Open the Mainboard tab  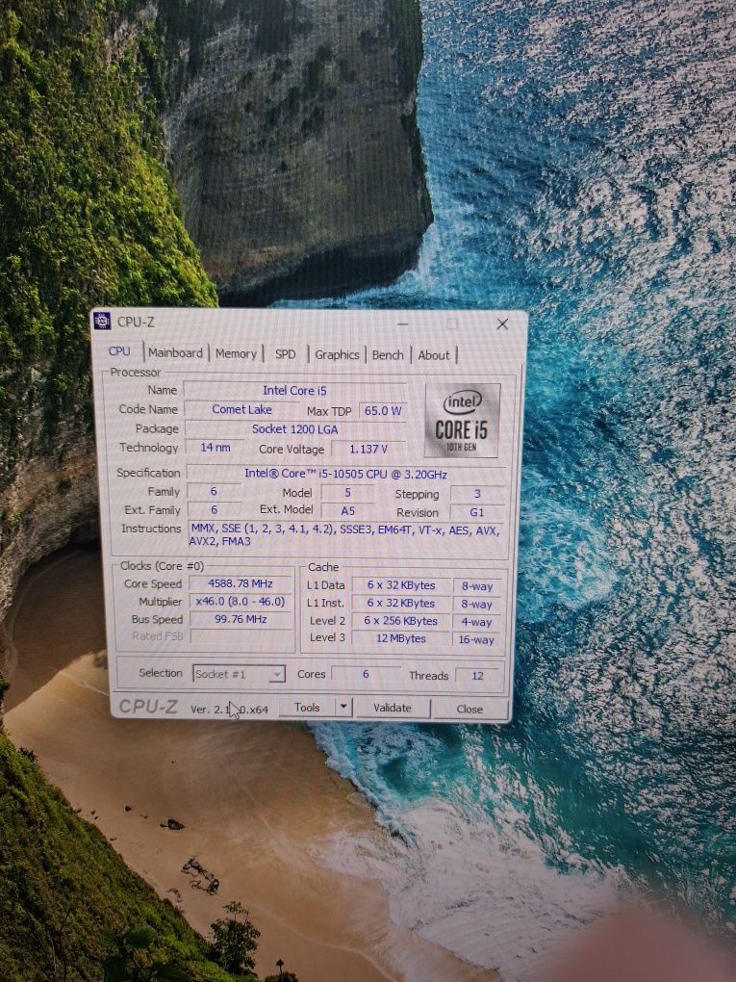(x=175, y=352)
